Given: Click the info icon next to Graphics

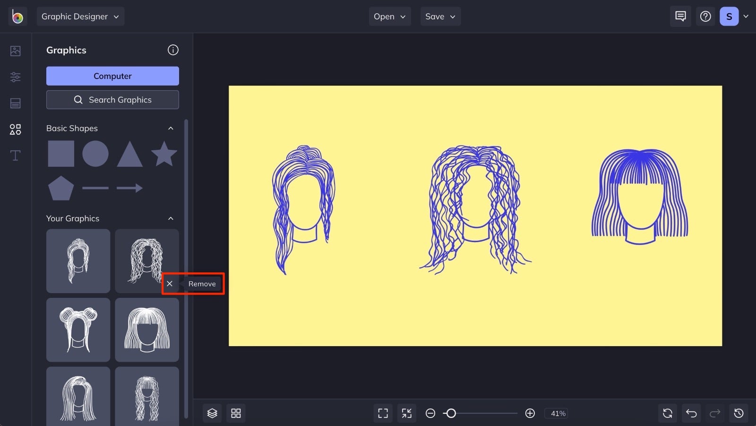Looking at the screenshot, I should [x=173, y=50].
